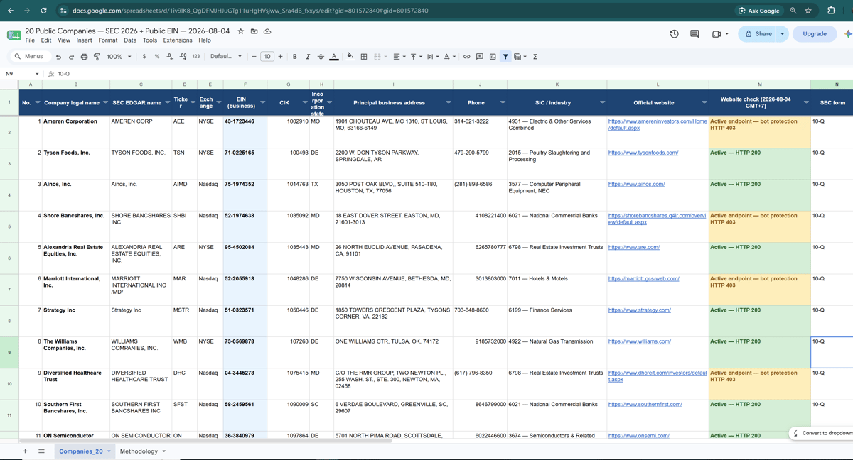Open the zoom level dropdown at 100%

119,57
